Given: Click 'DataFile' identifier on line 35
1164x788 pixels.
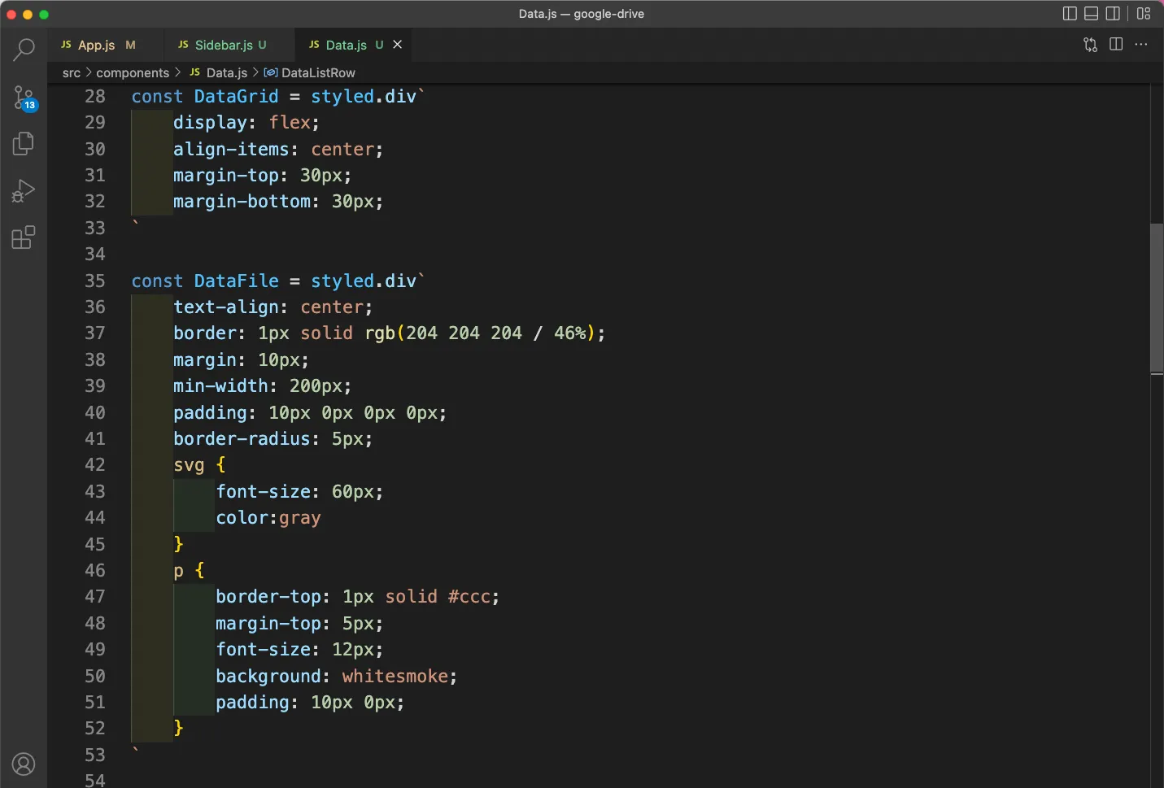Looking at the screenshot, I should point(236,281).
